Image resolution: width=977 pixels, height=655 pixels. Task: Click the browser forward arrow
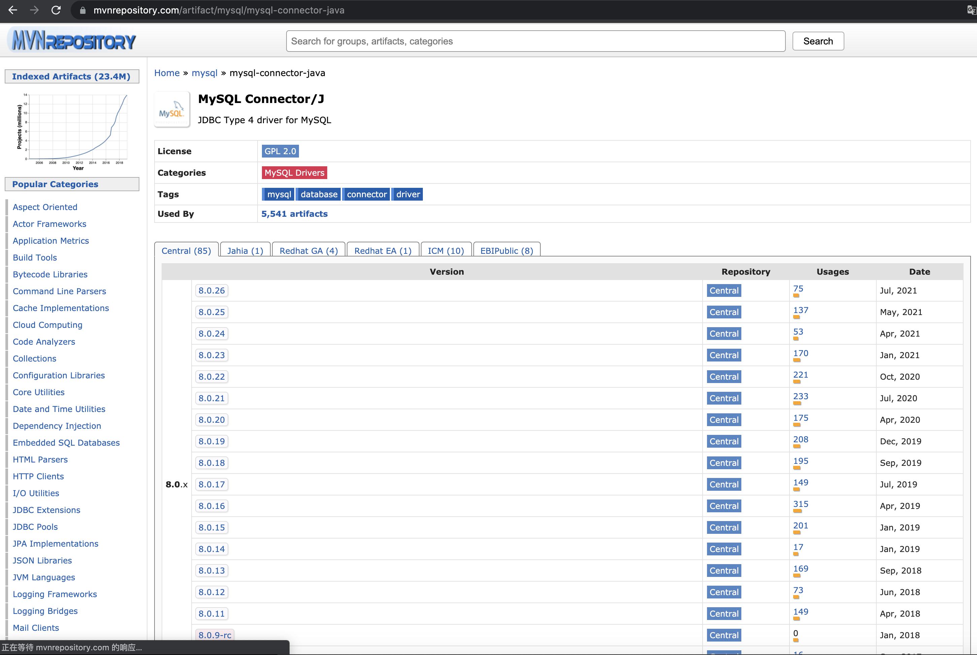tap(34, 10)
